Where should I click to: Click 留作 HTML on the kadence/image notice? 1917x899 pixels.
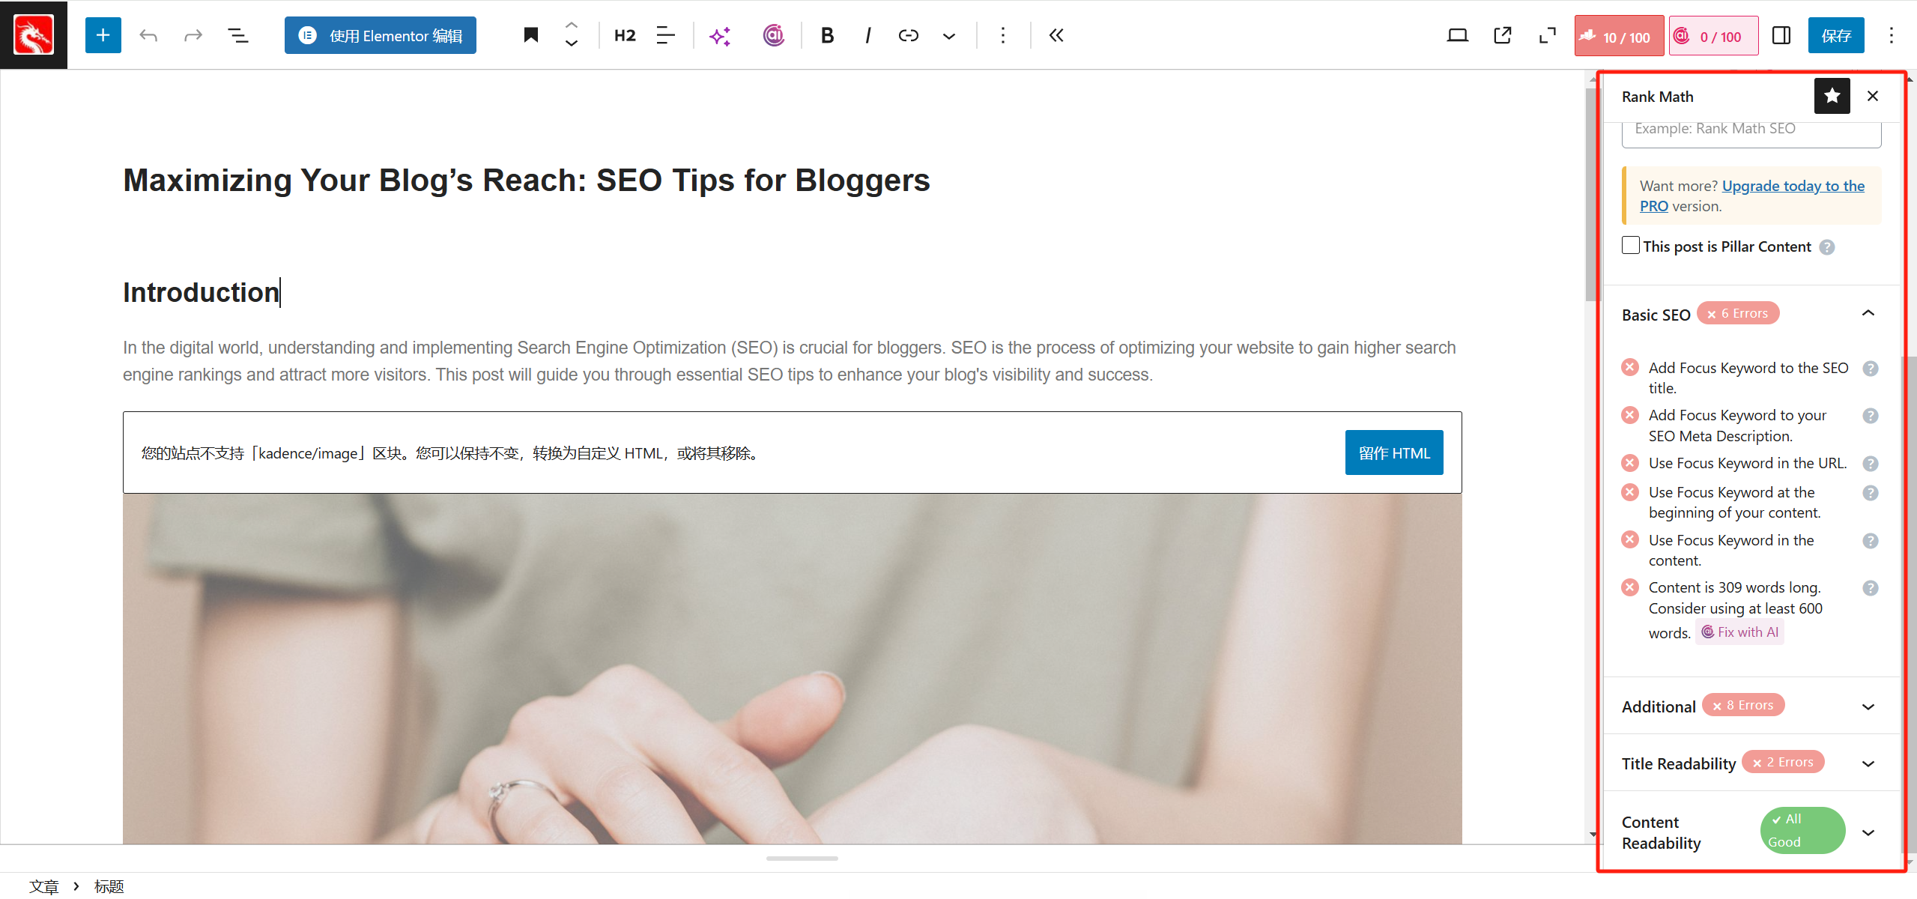click(x=1393, y=452)
